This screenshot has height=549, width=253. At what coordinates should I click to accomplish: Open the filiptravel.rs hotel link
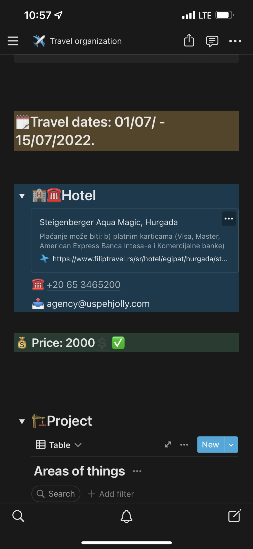point(140,259)
